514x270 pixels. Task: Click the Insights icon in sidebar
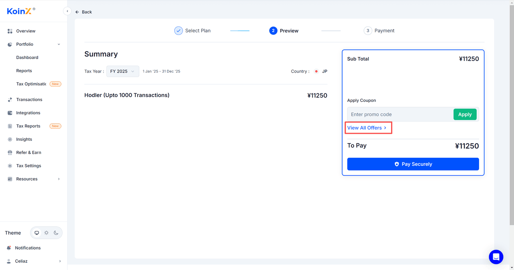pos(10,139)
